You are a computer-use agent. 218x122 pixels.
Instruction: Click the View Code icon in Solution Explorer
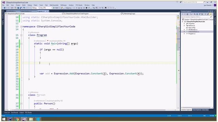coord(205,14)
